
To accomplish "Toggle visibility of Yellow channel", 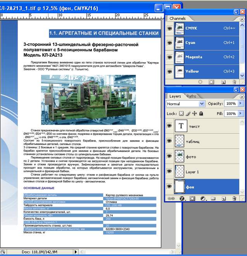I will (x=169, y=71).
